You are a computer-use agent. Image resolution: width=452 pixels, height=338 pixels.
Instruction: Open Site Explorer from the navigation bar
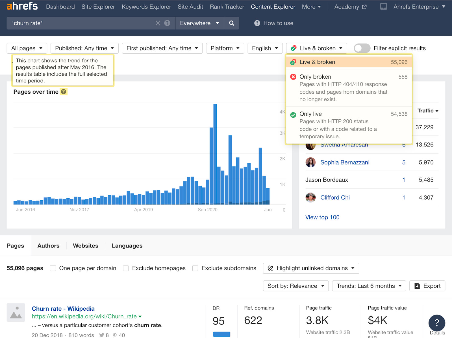98,6
